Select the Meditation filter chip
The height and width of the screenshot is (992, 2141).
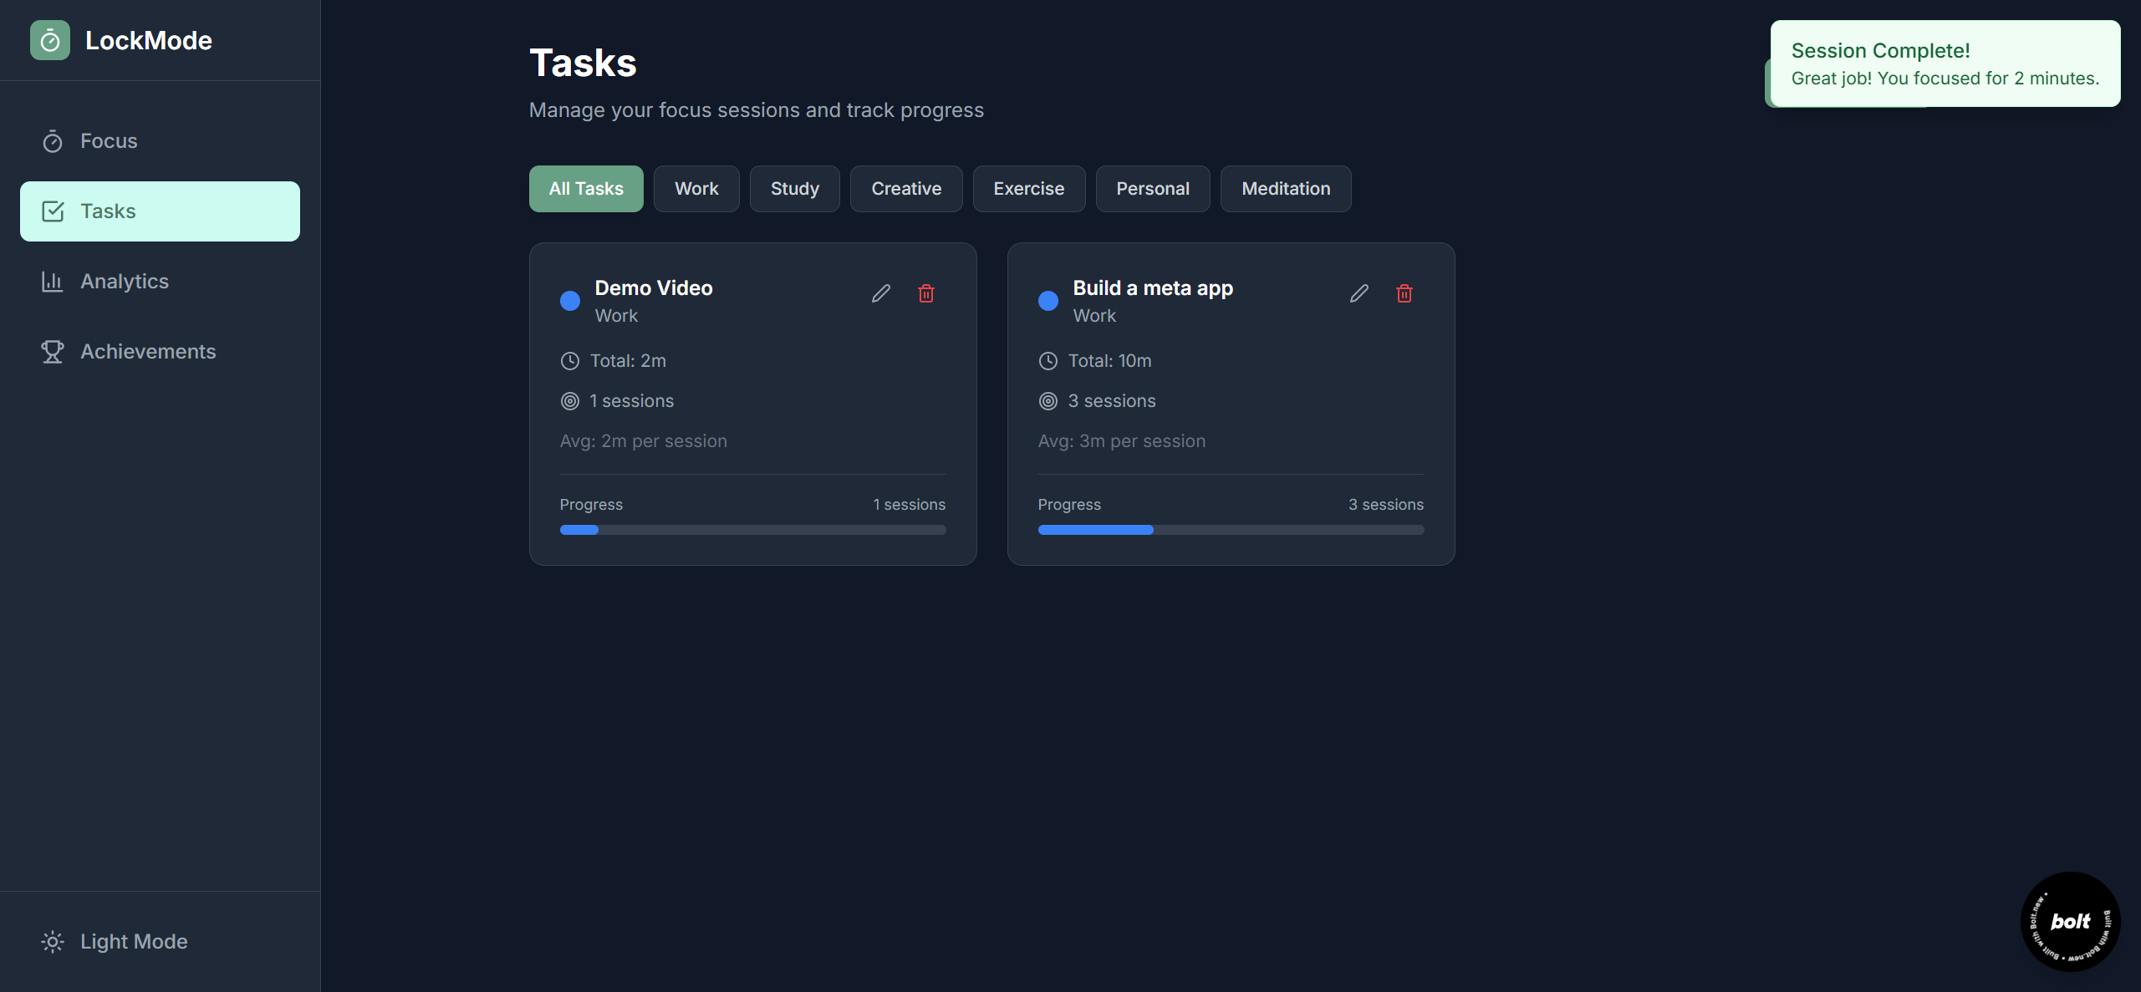point(1285,189)
